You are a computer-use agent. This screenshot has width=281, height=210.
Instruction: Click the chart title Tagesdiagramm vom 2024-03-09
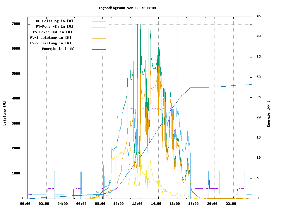pyautogui.click(x=127, y=8)
